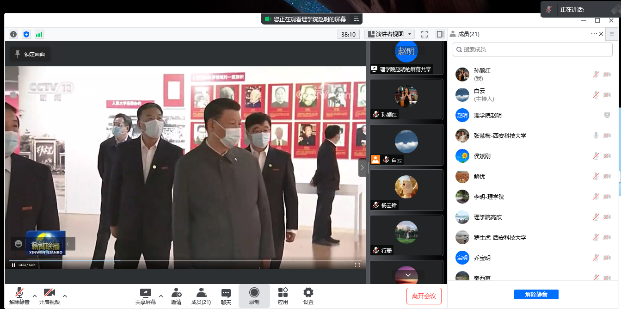The height and width of the screenshot is (309, 621).
Task: Expand share options arrow next to 共享屏幕
Action: point(161,296)
